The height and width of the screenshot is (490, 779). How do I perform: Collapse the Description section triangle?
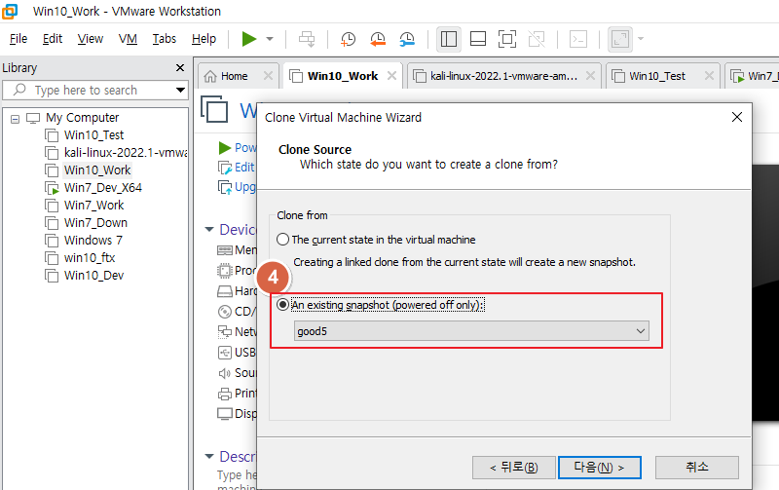click(x=209, y=456)
